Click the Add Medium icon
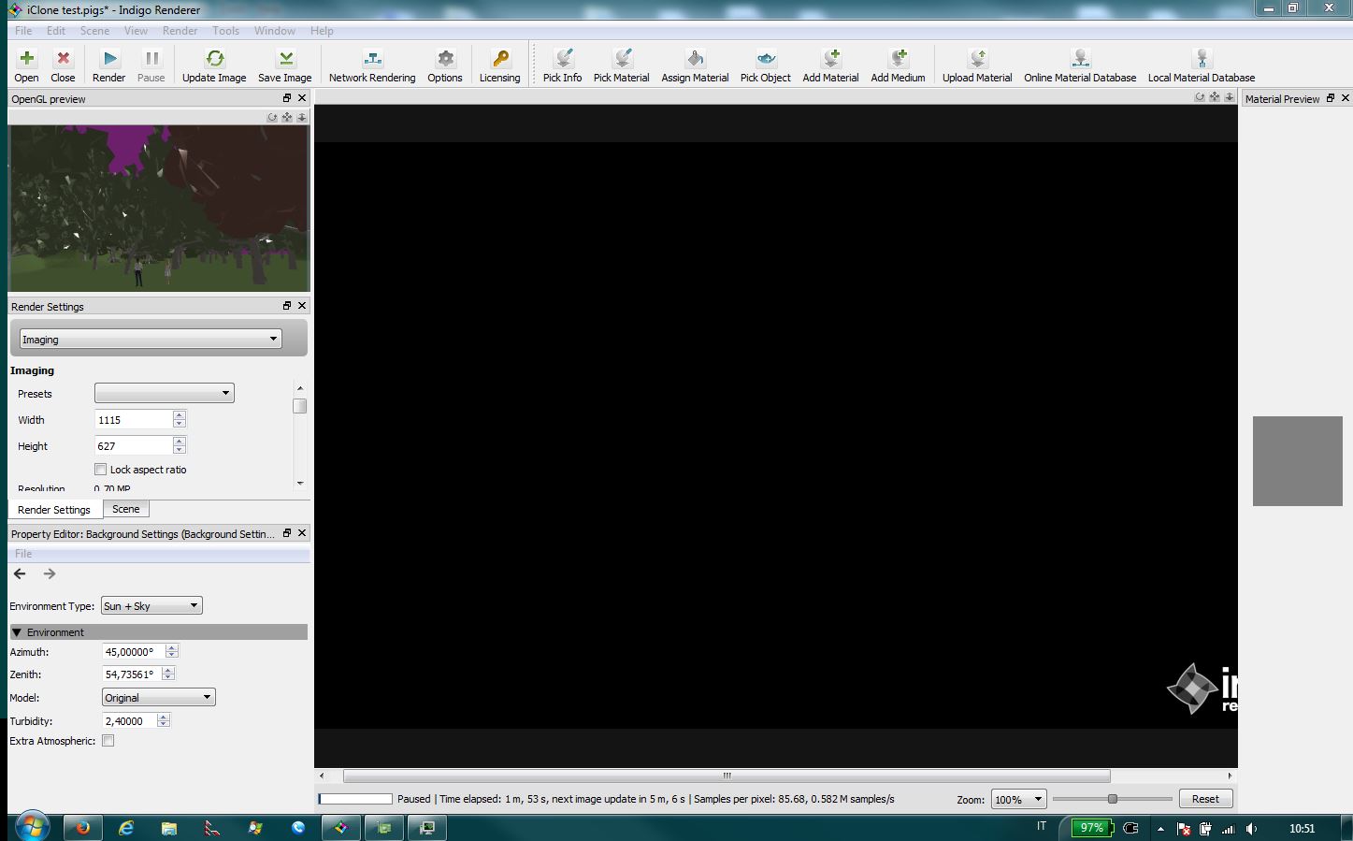The image size is (1353, 841). (898, 60)
